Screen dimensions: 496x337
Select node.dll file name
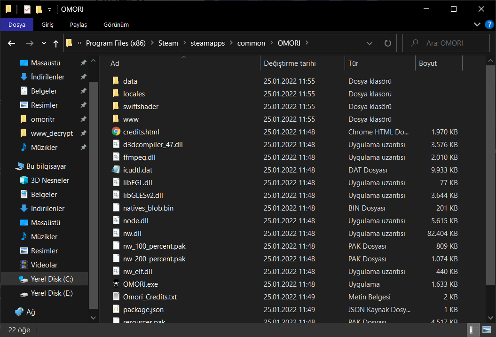click(x=136, y=220)
